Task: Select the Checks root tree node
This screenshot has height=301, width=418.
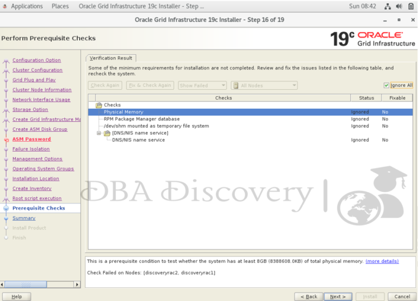Action: tap(112, 105)
